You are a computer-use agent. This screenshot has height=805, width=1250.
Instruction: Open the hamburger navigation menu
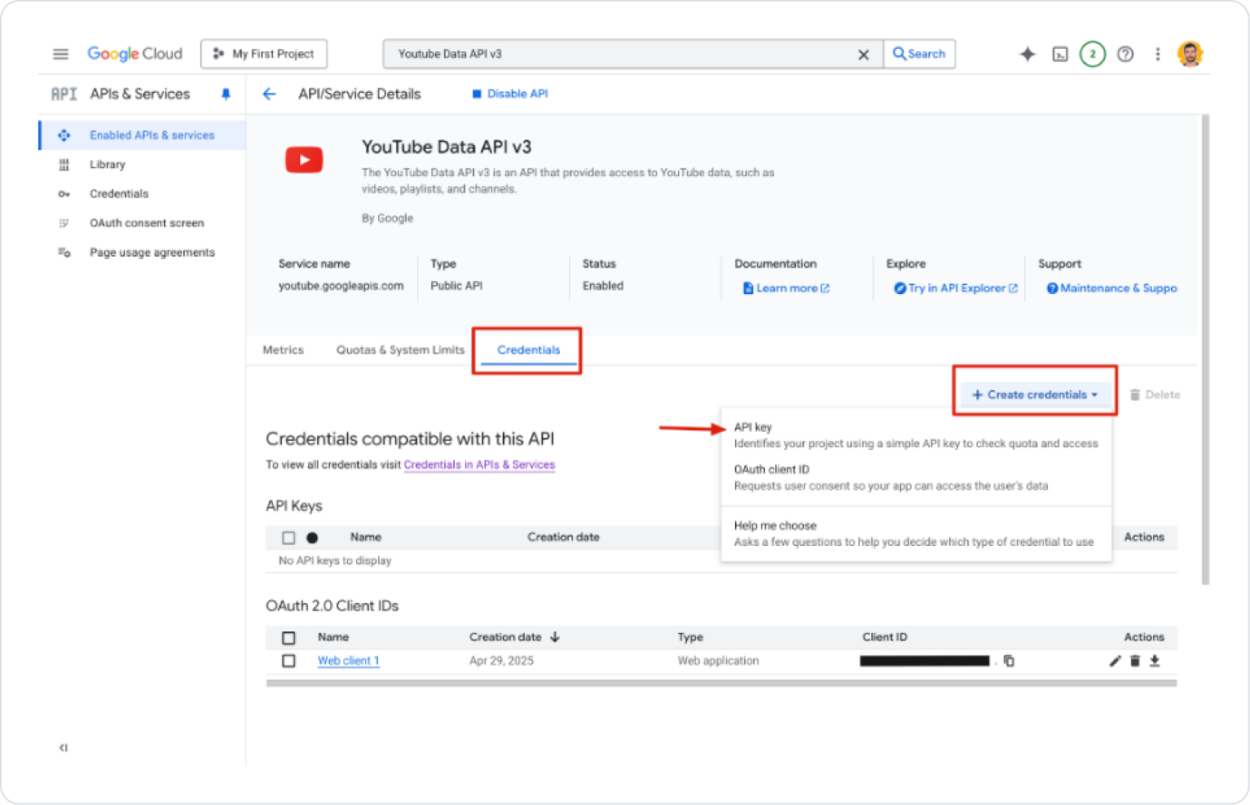pos(60,54)
